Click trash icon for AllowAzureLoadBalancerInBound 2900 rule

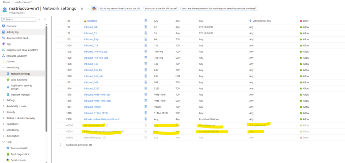146,119
